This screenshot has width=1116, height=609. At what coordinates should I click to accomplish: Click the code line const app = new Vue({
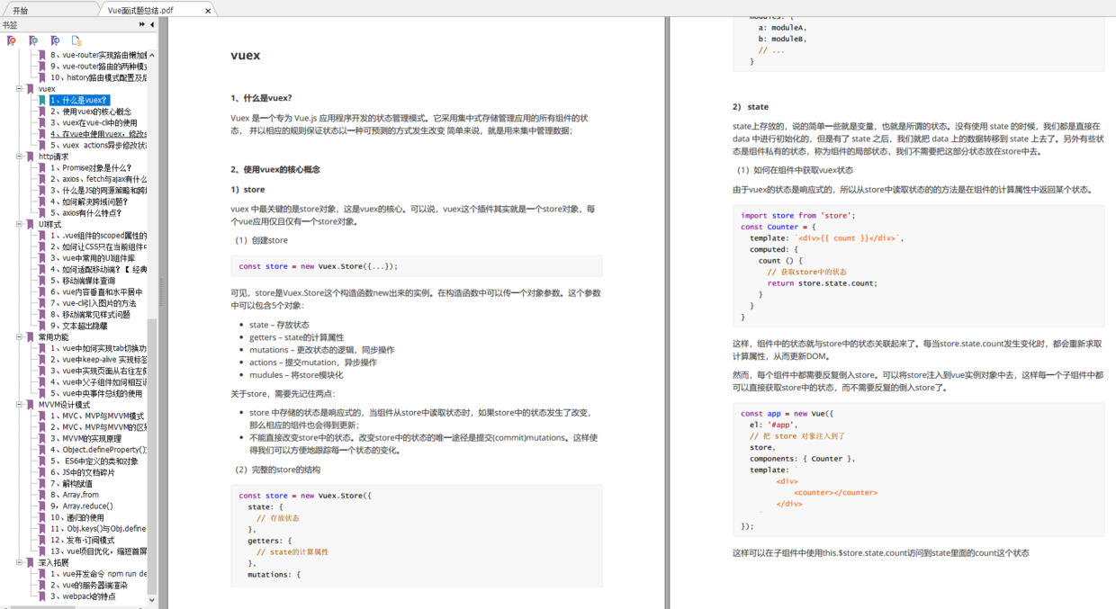787,413
